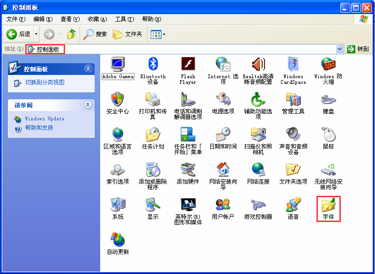This screenshot has height=274, width=375.
Task: Open the 用户帐户 icon
Action: point(223,205)
